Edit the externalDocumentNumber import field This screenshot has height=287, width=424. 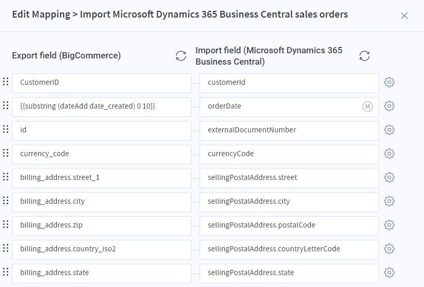[289, 131]
